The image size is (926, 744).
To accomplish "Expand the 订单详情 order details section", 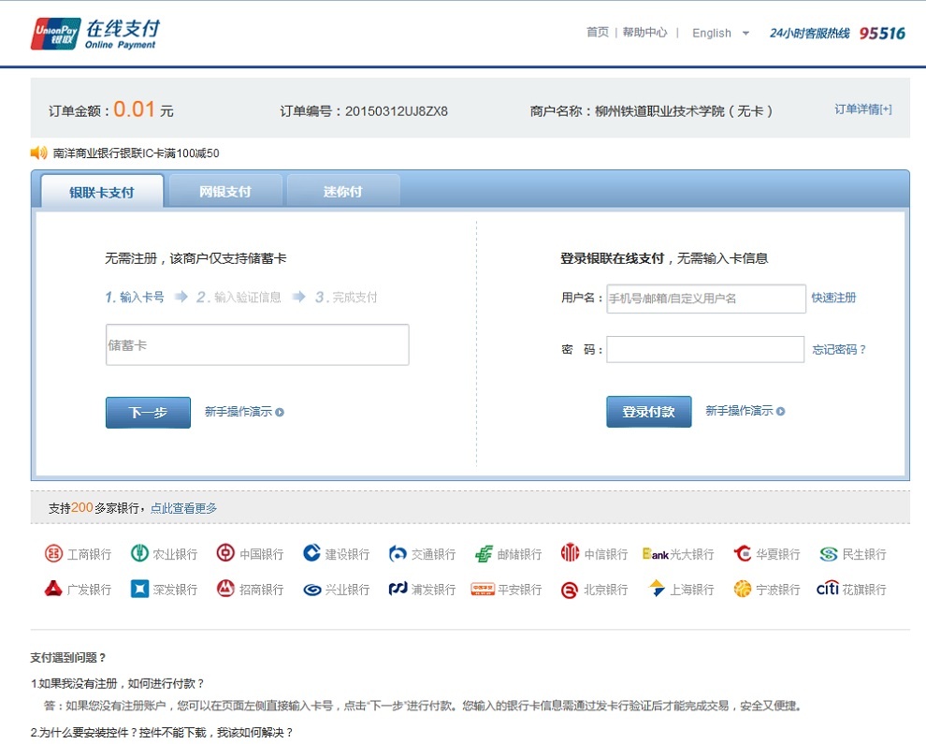I will 860,109.
